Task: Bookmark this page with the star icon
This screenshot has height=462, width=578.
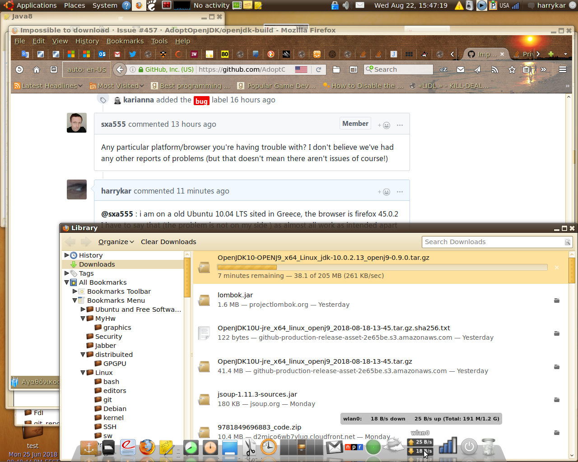Action: (512, 69)
